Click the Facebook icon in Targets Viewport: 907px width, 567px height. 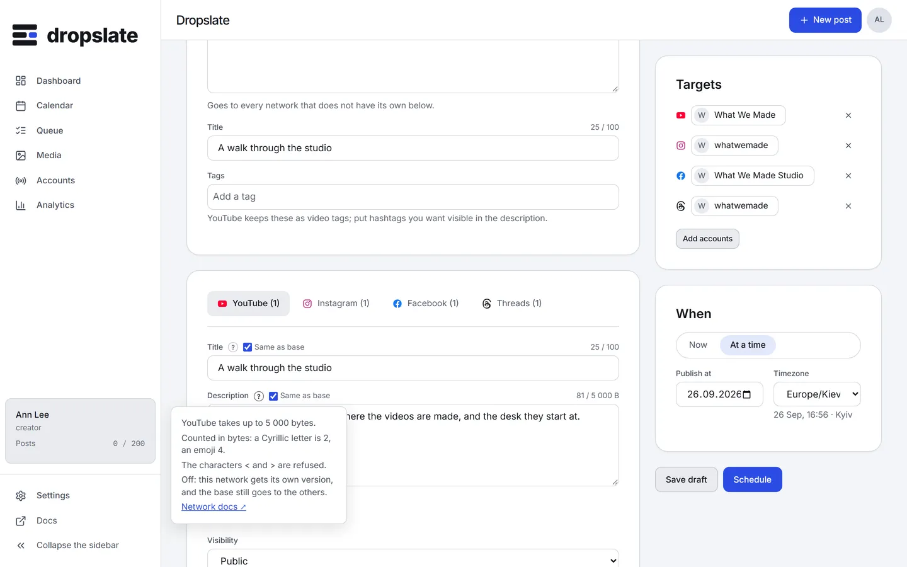pos(681,176)
